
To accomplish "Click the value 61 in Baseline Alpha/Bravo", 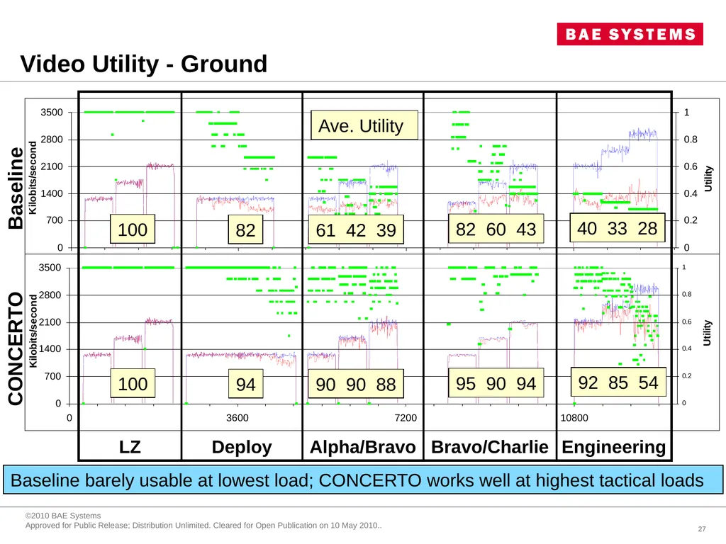I will pyautogui.click(x=325, y=230).
